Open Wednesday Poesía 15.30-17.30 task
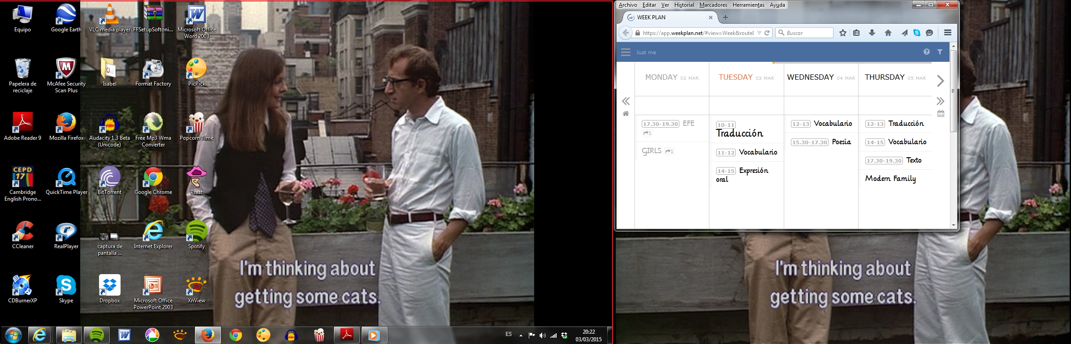1071x344 pixels. 821,142
